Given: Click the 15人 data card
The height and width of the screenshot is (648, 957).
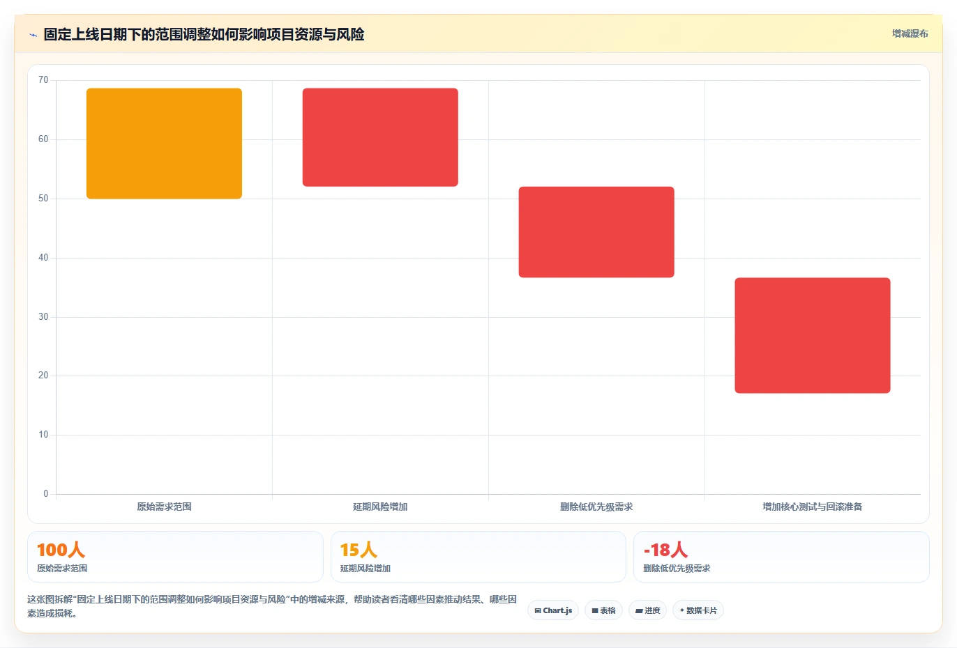Looking at the screenshot, I should [478, 557].
